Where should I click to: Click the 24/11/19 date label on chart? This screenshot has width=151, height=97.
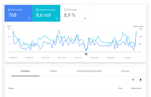click(x=62, y=58)
